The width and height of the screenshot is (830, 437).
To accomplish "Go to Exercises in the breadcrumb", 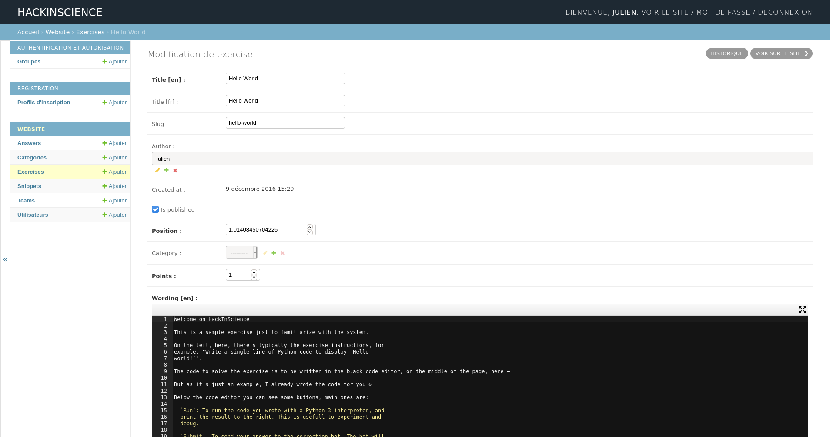I will (90, 32).
